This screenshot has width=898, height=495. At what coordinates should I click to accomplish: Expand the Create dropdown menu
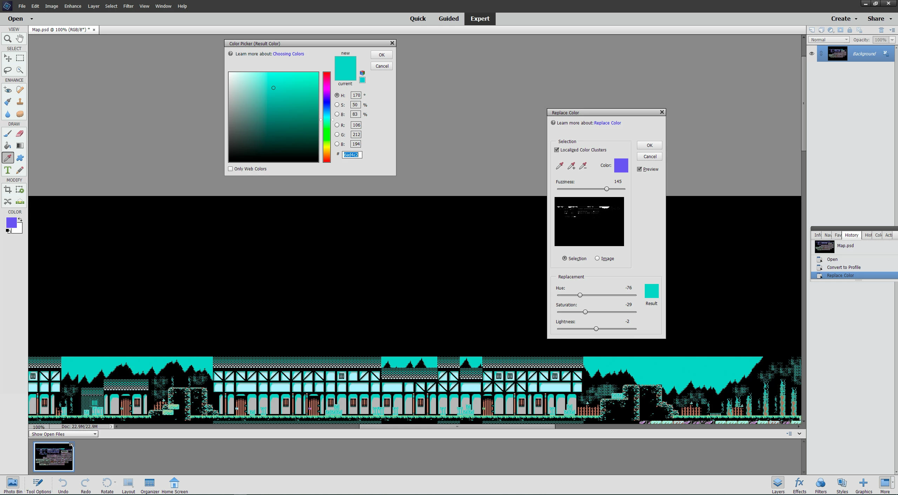coord(844,19)
